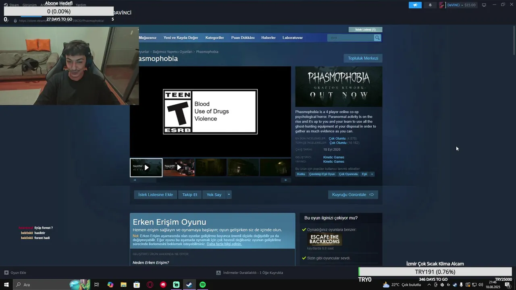Open Microsoft Store from the taskbar
Image resolution: width=516 pixels, height=290 pixels.
tap(137, 285)
